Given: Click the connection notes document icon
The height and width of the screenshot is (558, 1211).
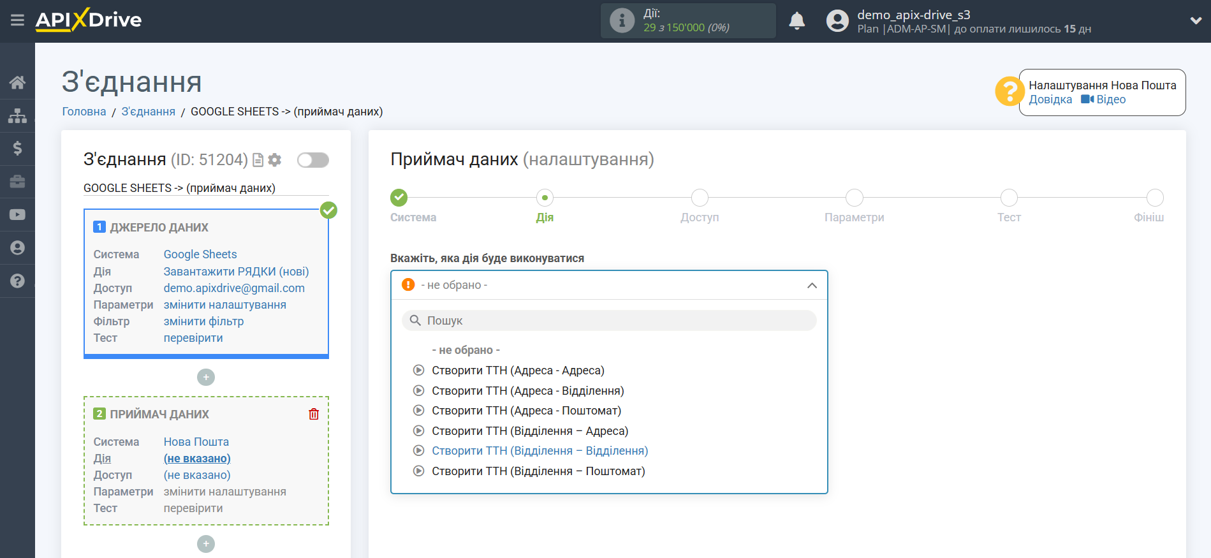Looking at the screenshot, I should [x=258, y=160].
